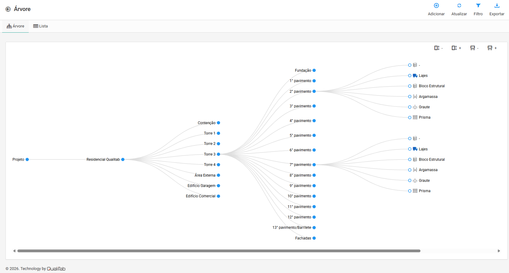Expand the Edifício Garagem node
This screenshot has height=273, width=509.
point(219,186)
